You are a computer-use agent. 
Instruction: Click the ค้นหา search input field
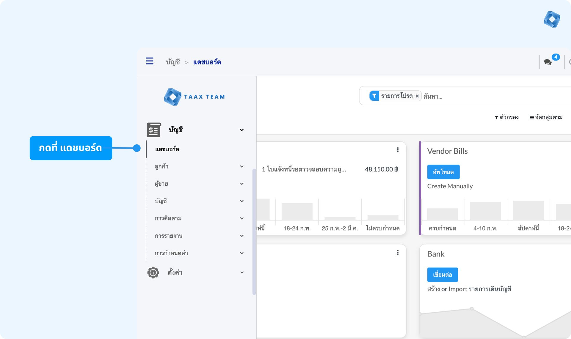496,96
